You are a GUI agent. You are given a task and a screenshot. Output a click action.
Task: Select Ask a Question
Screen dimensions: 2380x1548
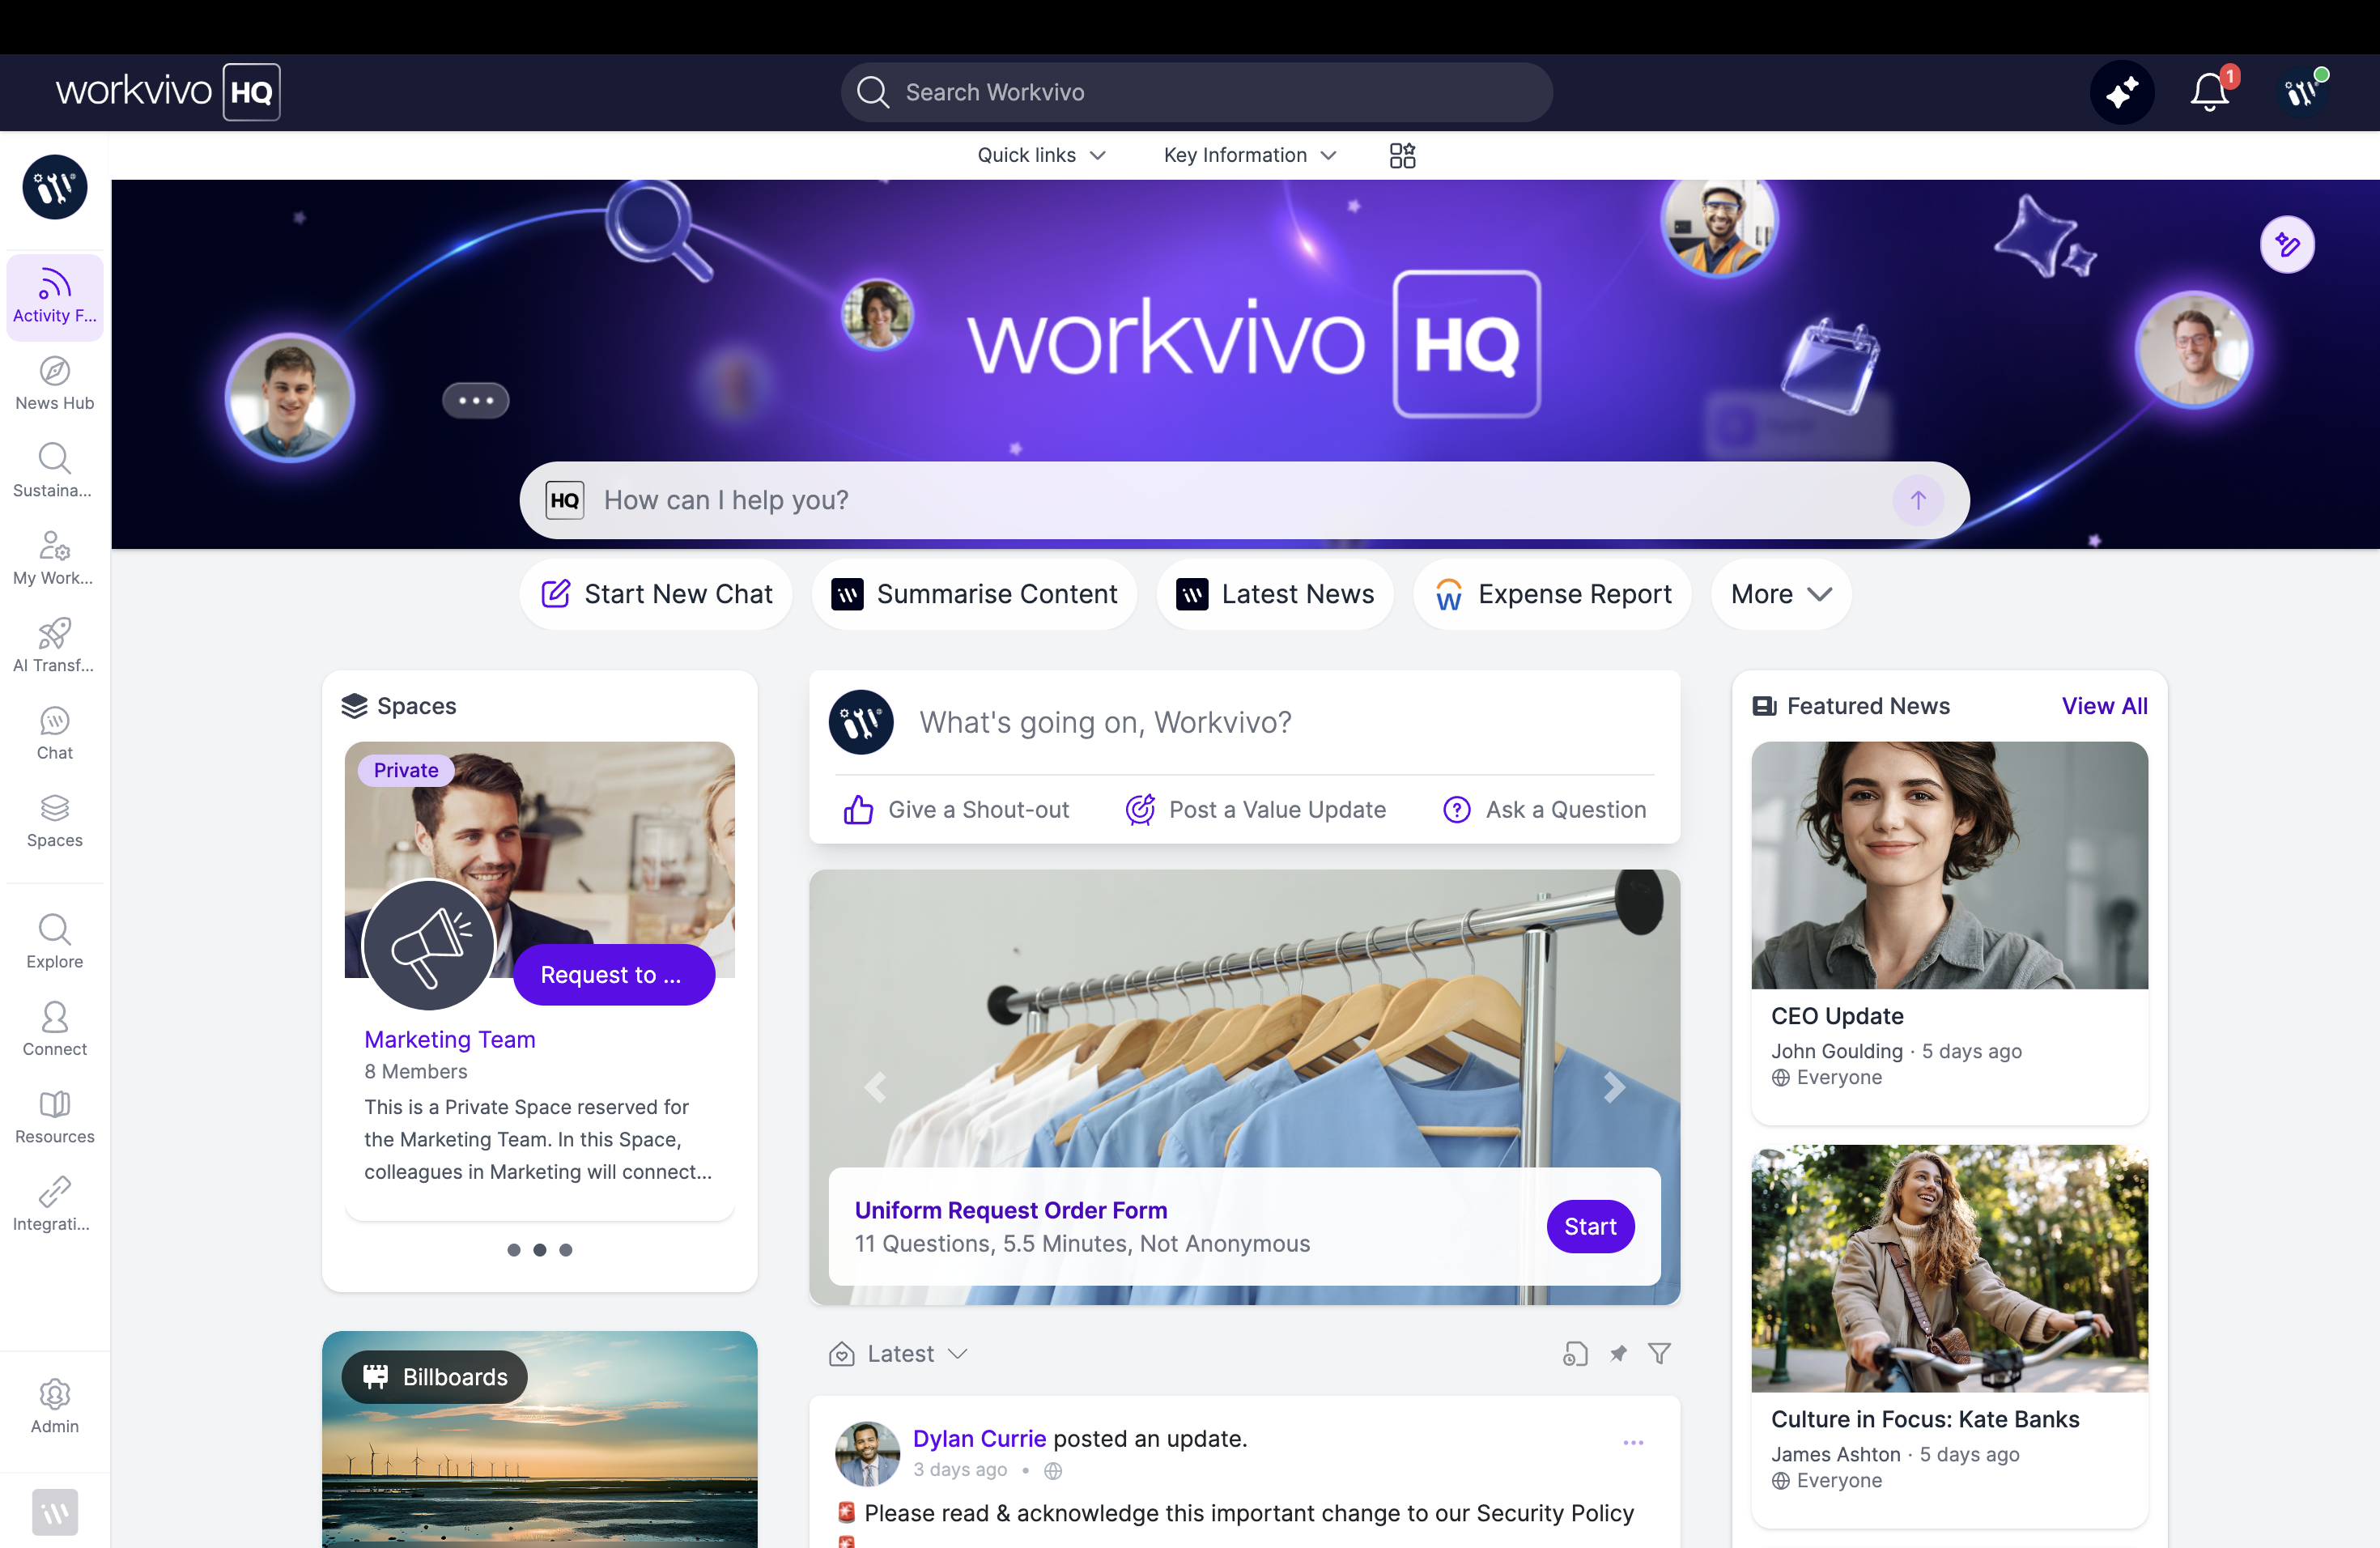point(1544,809)
